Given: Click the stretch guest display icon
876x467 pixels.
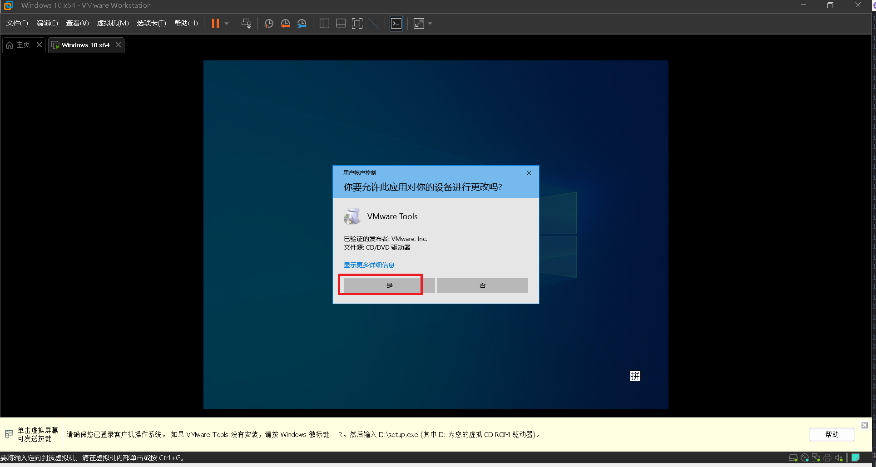Looking at the screenshot, I should pos(419,24).
